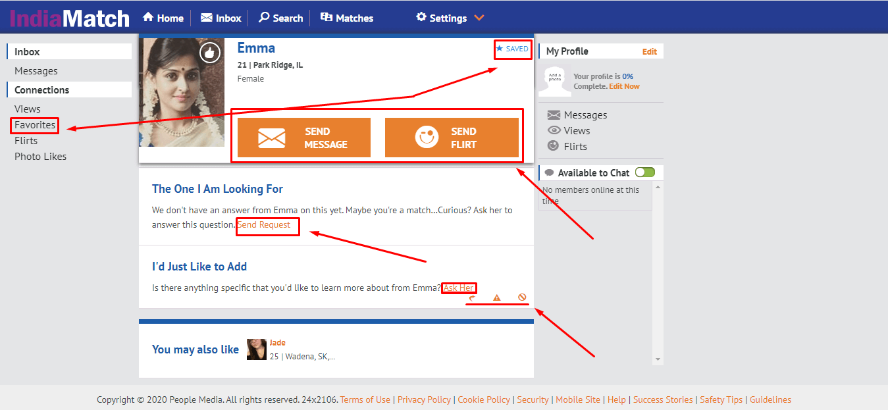This screenshot has height=410, width=888.
Task: Open Messages in the left sidebar
Action: point(36,70)
